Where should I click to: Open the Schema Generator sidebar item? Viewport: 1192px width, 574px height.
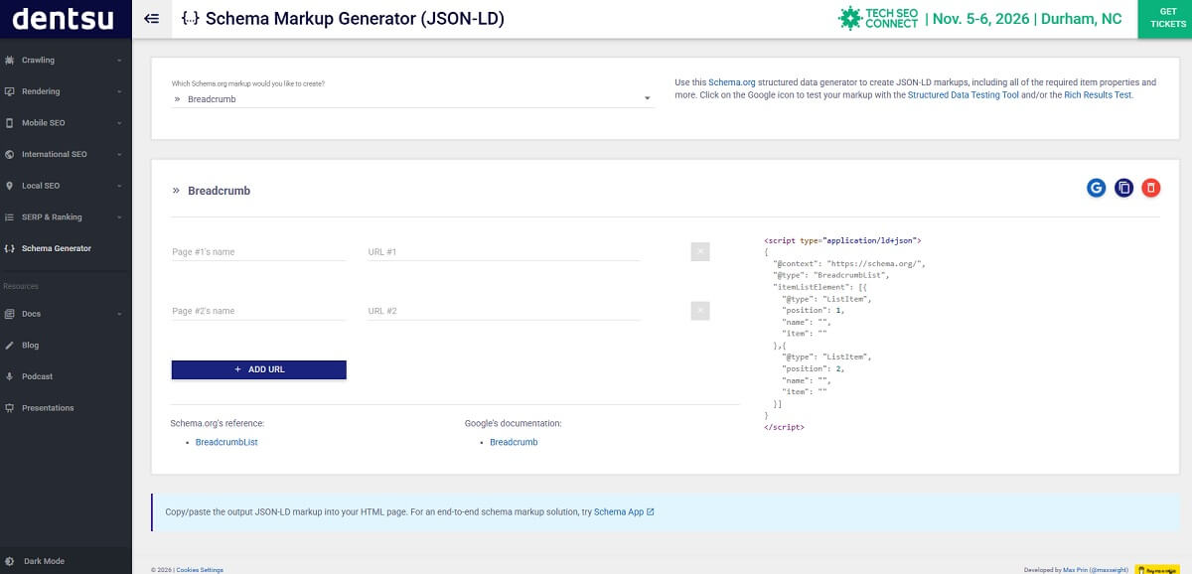tap(66, 248)
